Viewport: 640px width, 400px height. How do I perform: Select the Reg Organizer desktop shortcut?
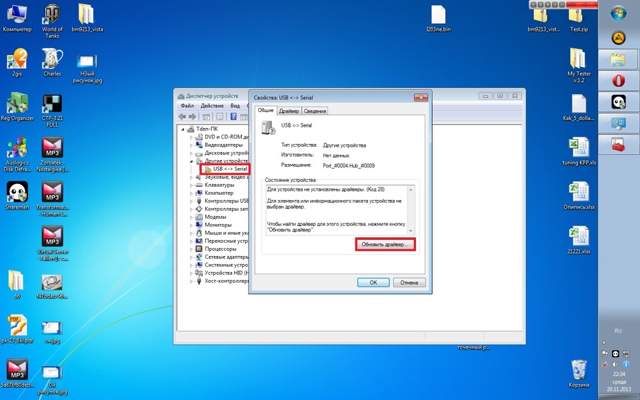tap(17, 107)
